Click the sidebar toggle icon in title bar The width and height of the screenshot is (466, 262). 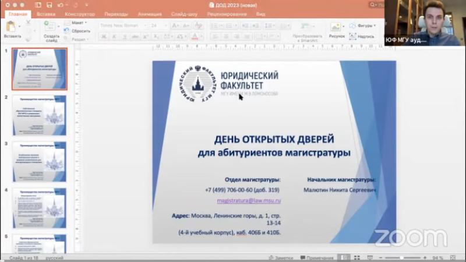(x=38, y=5)
